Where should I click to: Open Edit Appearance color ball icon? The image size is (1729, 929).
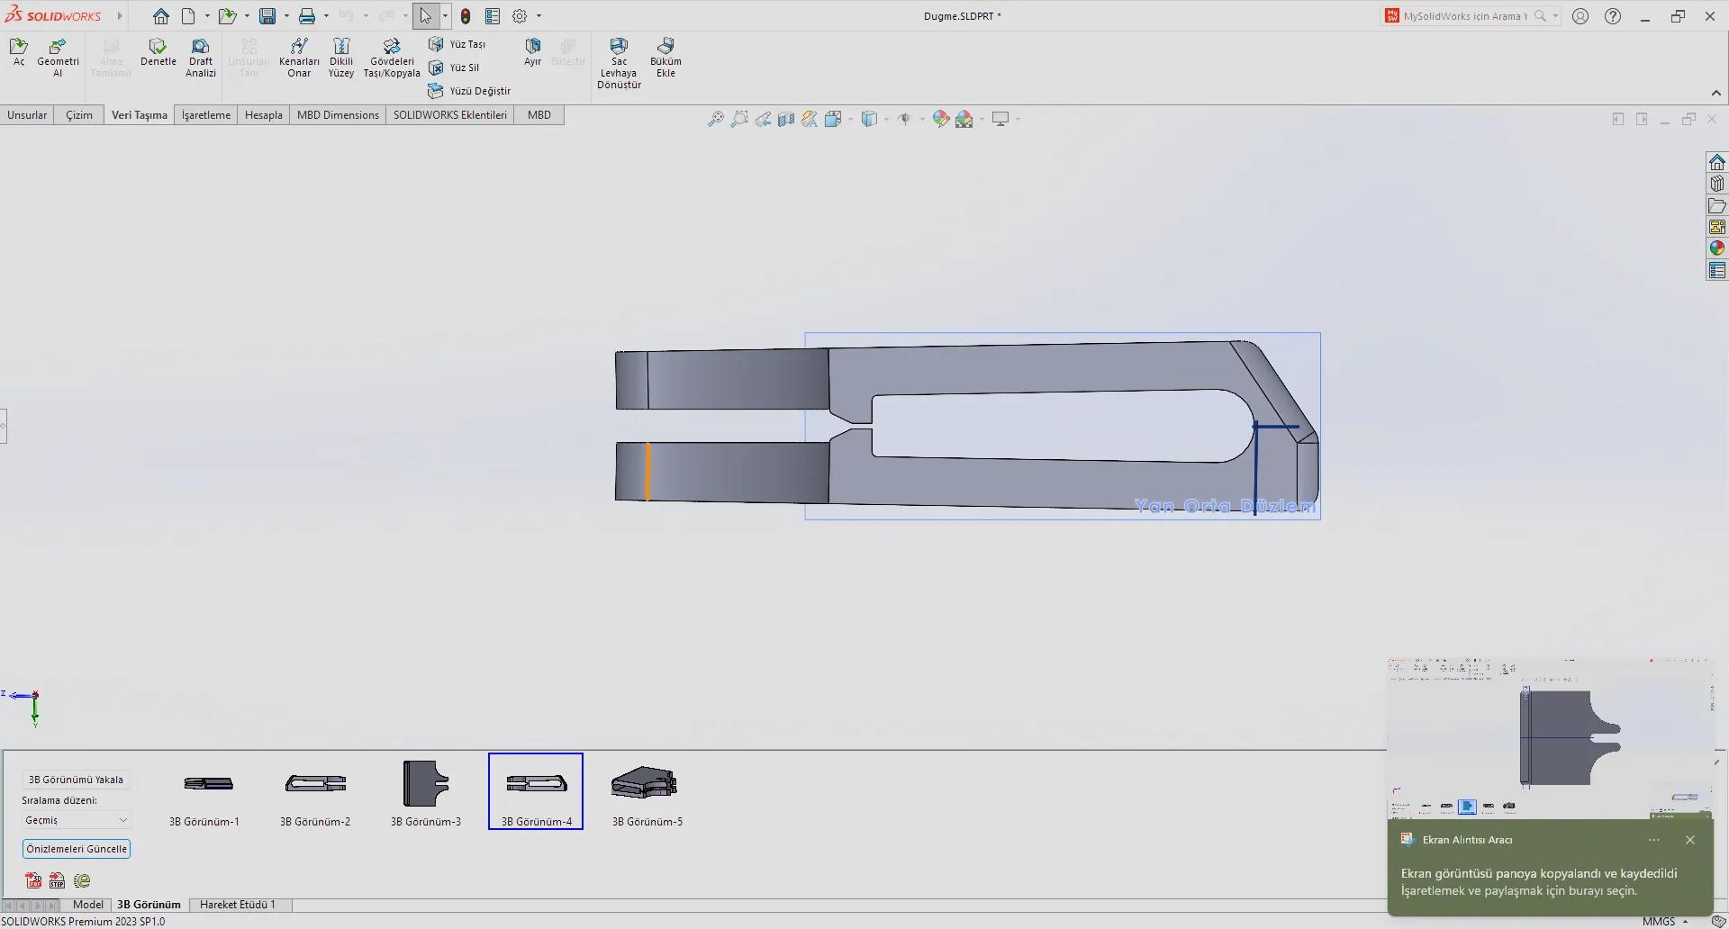941,119
